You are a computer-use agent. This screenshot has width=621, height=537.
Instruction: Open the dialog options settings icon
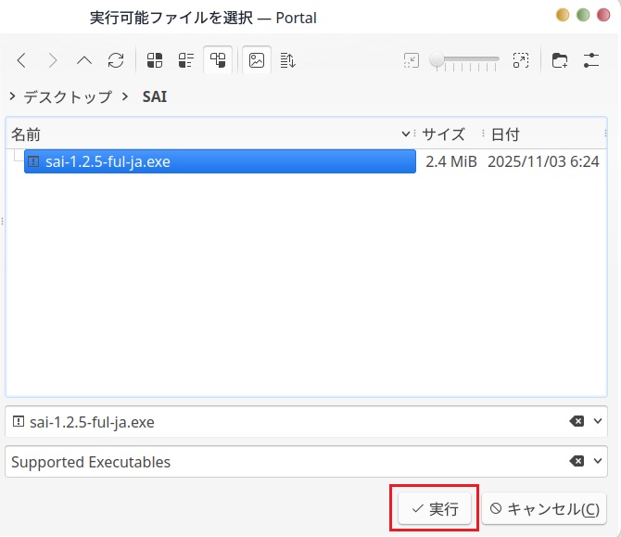tap(591, 60)
